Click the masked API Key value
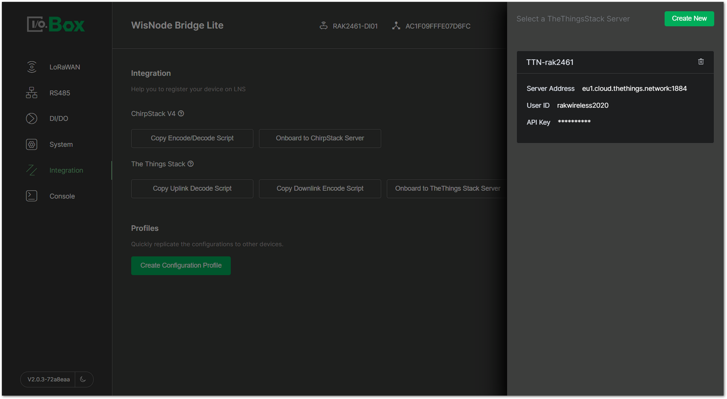Viewport: 727px width, 399px height. pyautogui.click(x=574, y=122)
